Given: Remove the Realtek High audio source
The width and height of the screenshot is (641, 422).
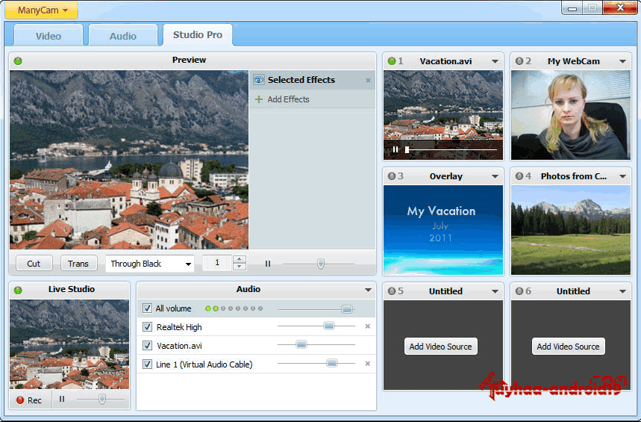Looking at the screenshot, I should pos(368,326).
